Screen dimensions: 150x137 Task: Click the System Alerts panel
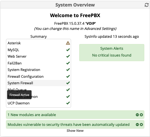(112, 52)
